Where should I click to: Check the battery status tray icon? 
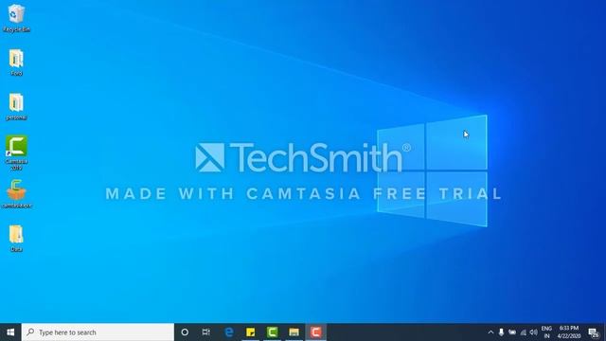click(512, 332)
